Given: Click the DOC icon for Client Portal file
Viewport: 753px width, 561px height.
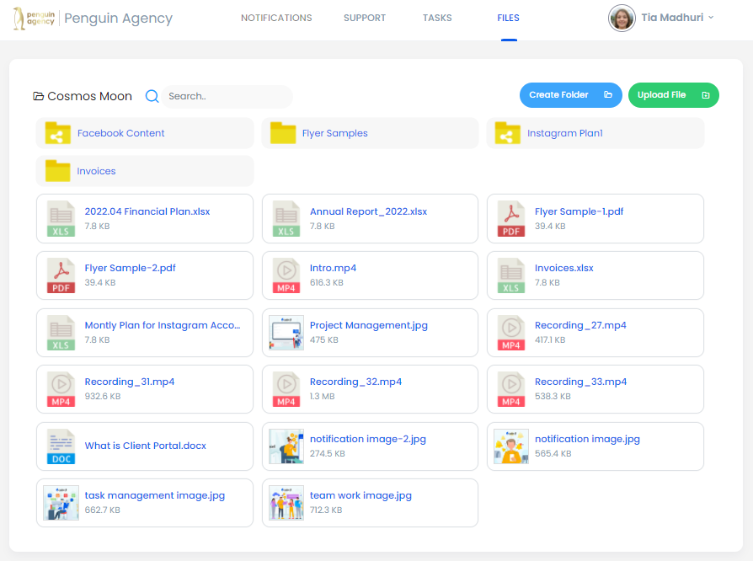Looking at the screenshot, I should click(61, 446).
